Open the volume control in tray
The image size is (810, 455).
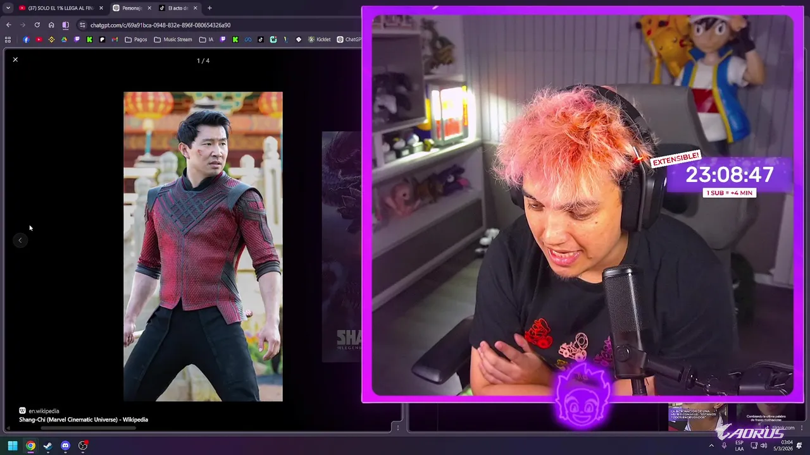(764, 446)
